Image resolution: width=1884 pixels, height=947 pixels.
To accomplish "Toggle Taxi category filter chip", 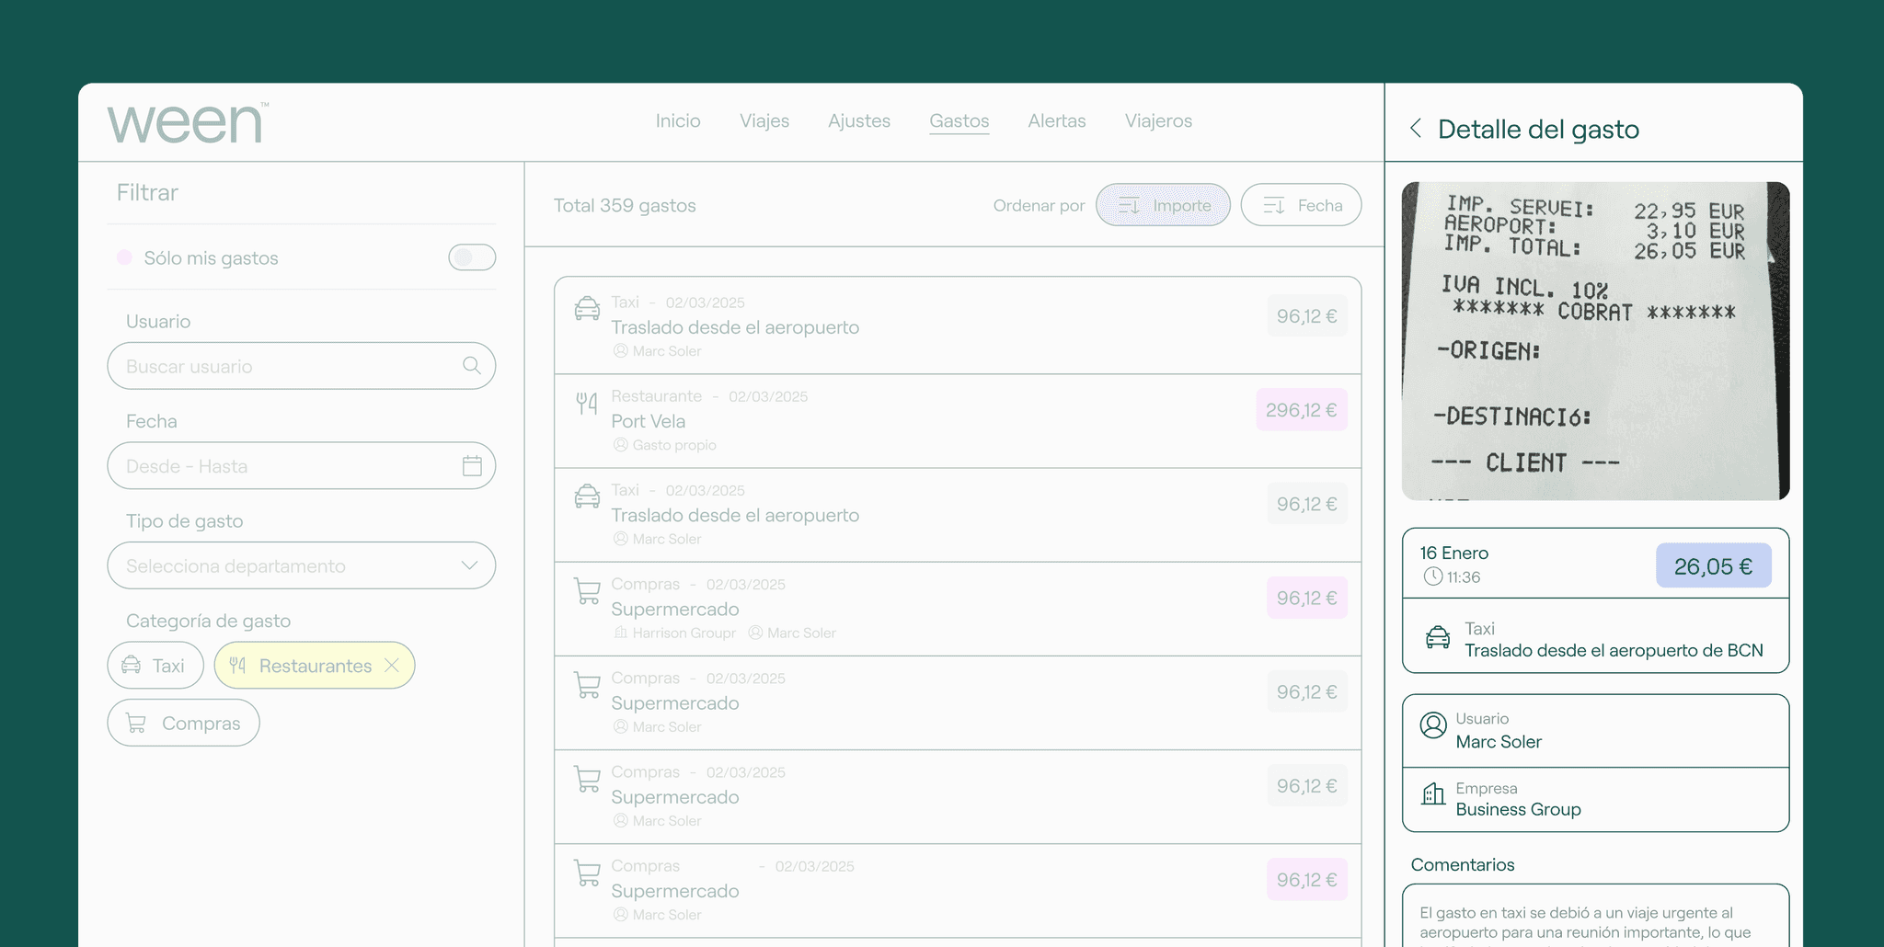I will [x=155, y=666].
